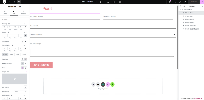The width and height of the screenshot is (204, 100).
Task: Click the AI generate icon beside Image
Action: click(x=26, y=72)
